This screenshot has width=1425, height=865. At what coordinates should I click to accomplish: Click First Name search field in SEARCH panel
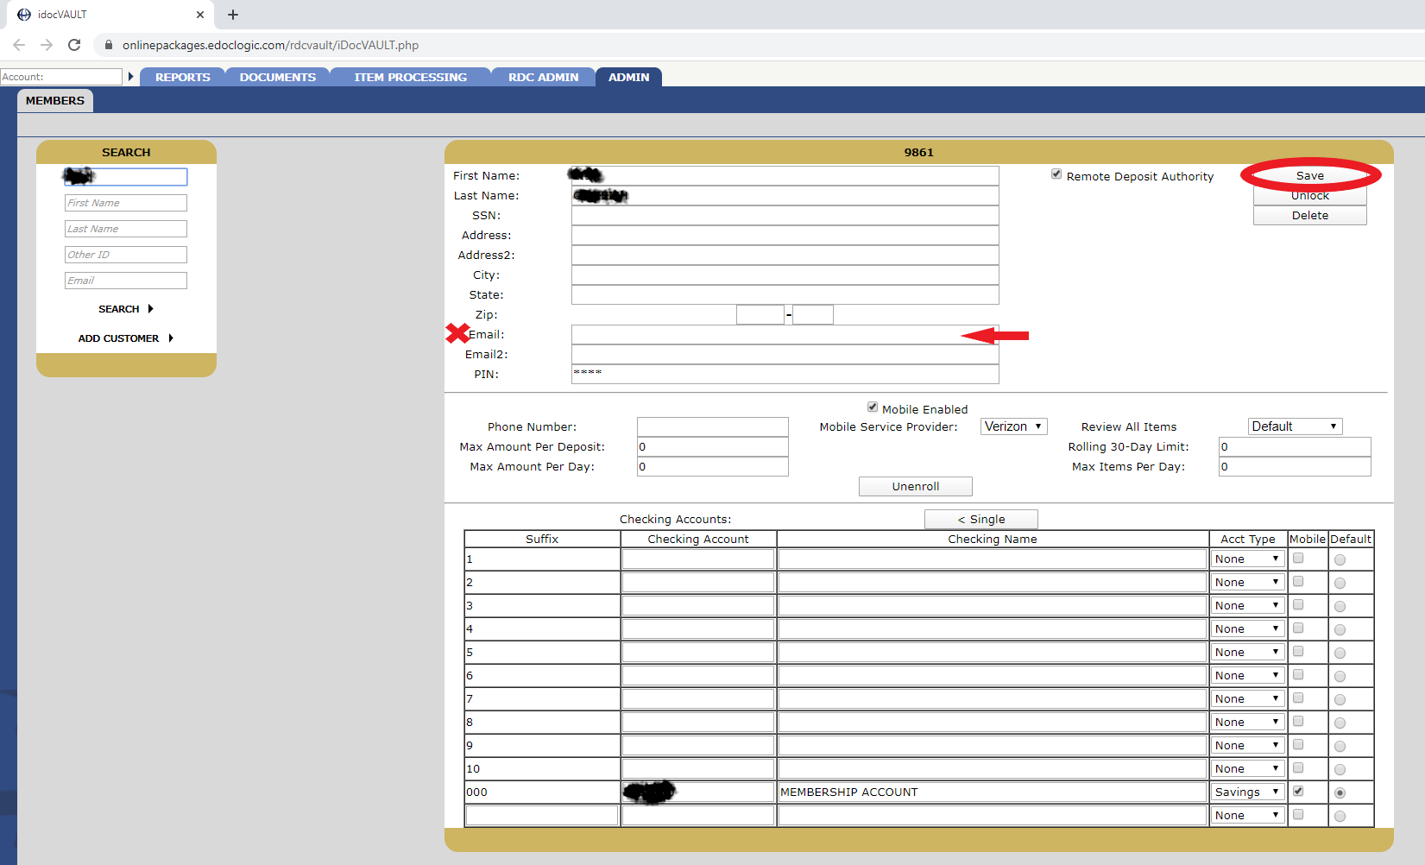click(x=126, y=203)
